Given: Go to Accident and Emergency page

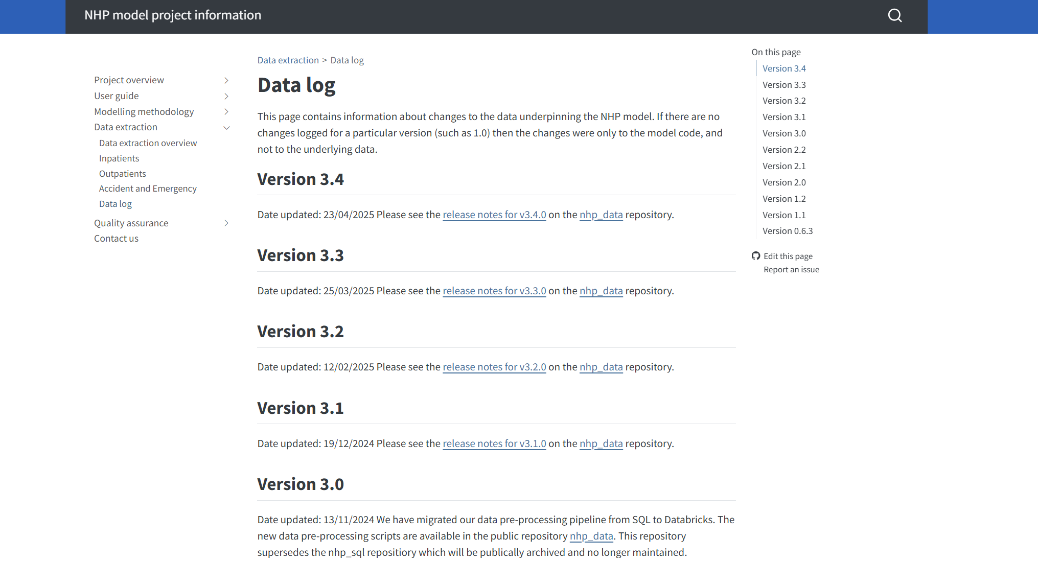Looking at the screenshot, I should [148, 189].
